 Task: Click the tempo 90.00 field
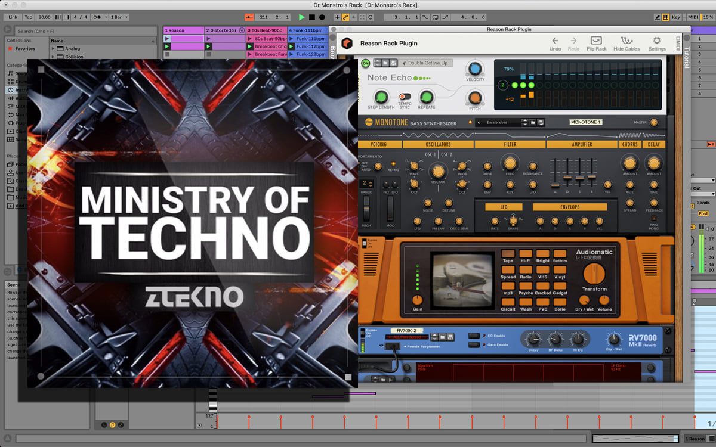point(44,17)
